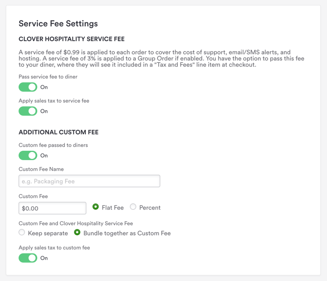327x281 pixels.
Task: Focus the Custom Fee $0.00 amount field
Action: [52, 208]
